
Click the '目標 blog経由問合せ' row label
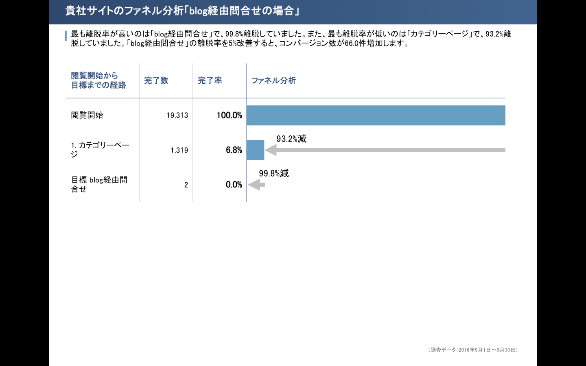coord(99,184)
